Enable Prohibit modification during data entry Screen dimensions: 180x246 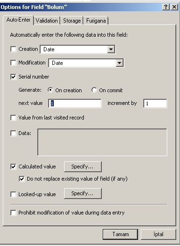[13, 213]
